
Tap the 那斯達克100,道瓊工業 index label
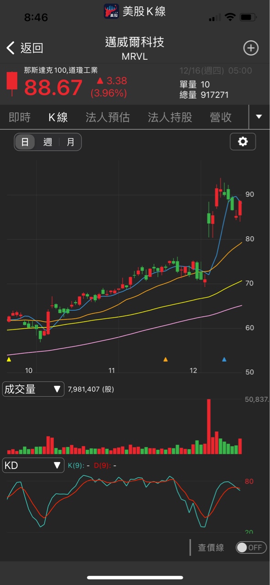coord(61,70)
